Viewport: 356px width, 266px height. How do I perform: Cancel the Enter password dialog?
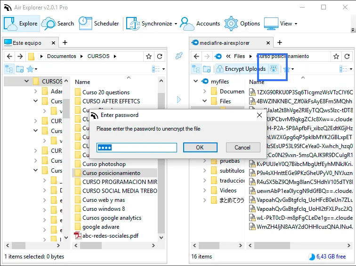[243, 148]
